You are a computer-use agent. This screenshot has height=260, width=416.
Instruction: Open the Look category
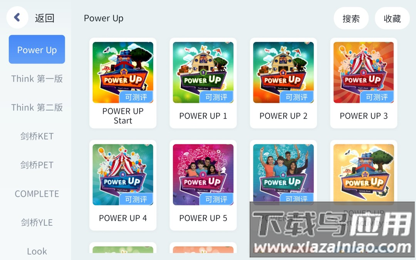[37, 251]
